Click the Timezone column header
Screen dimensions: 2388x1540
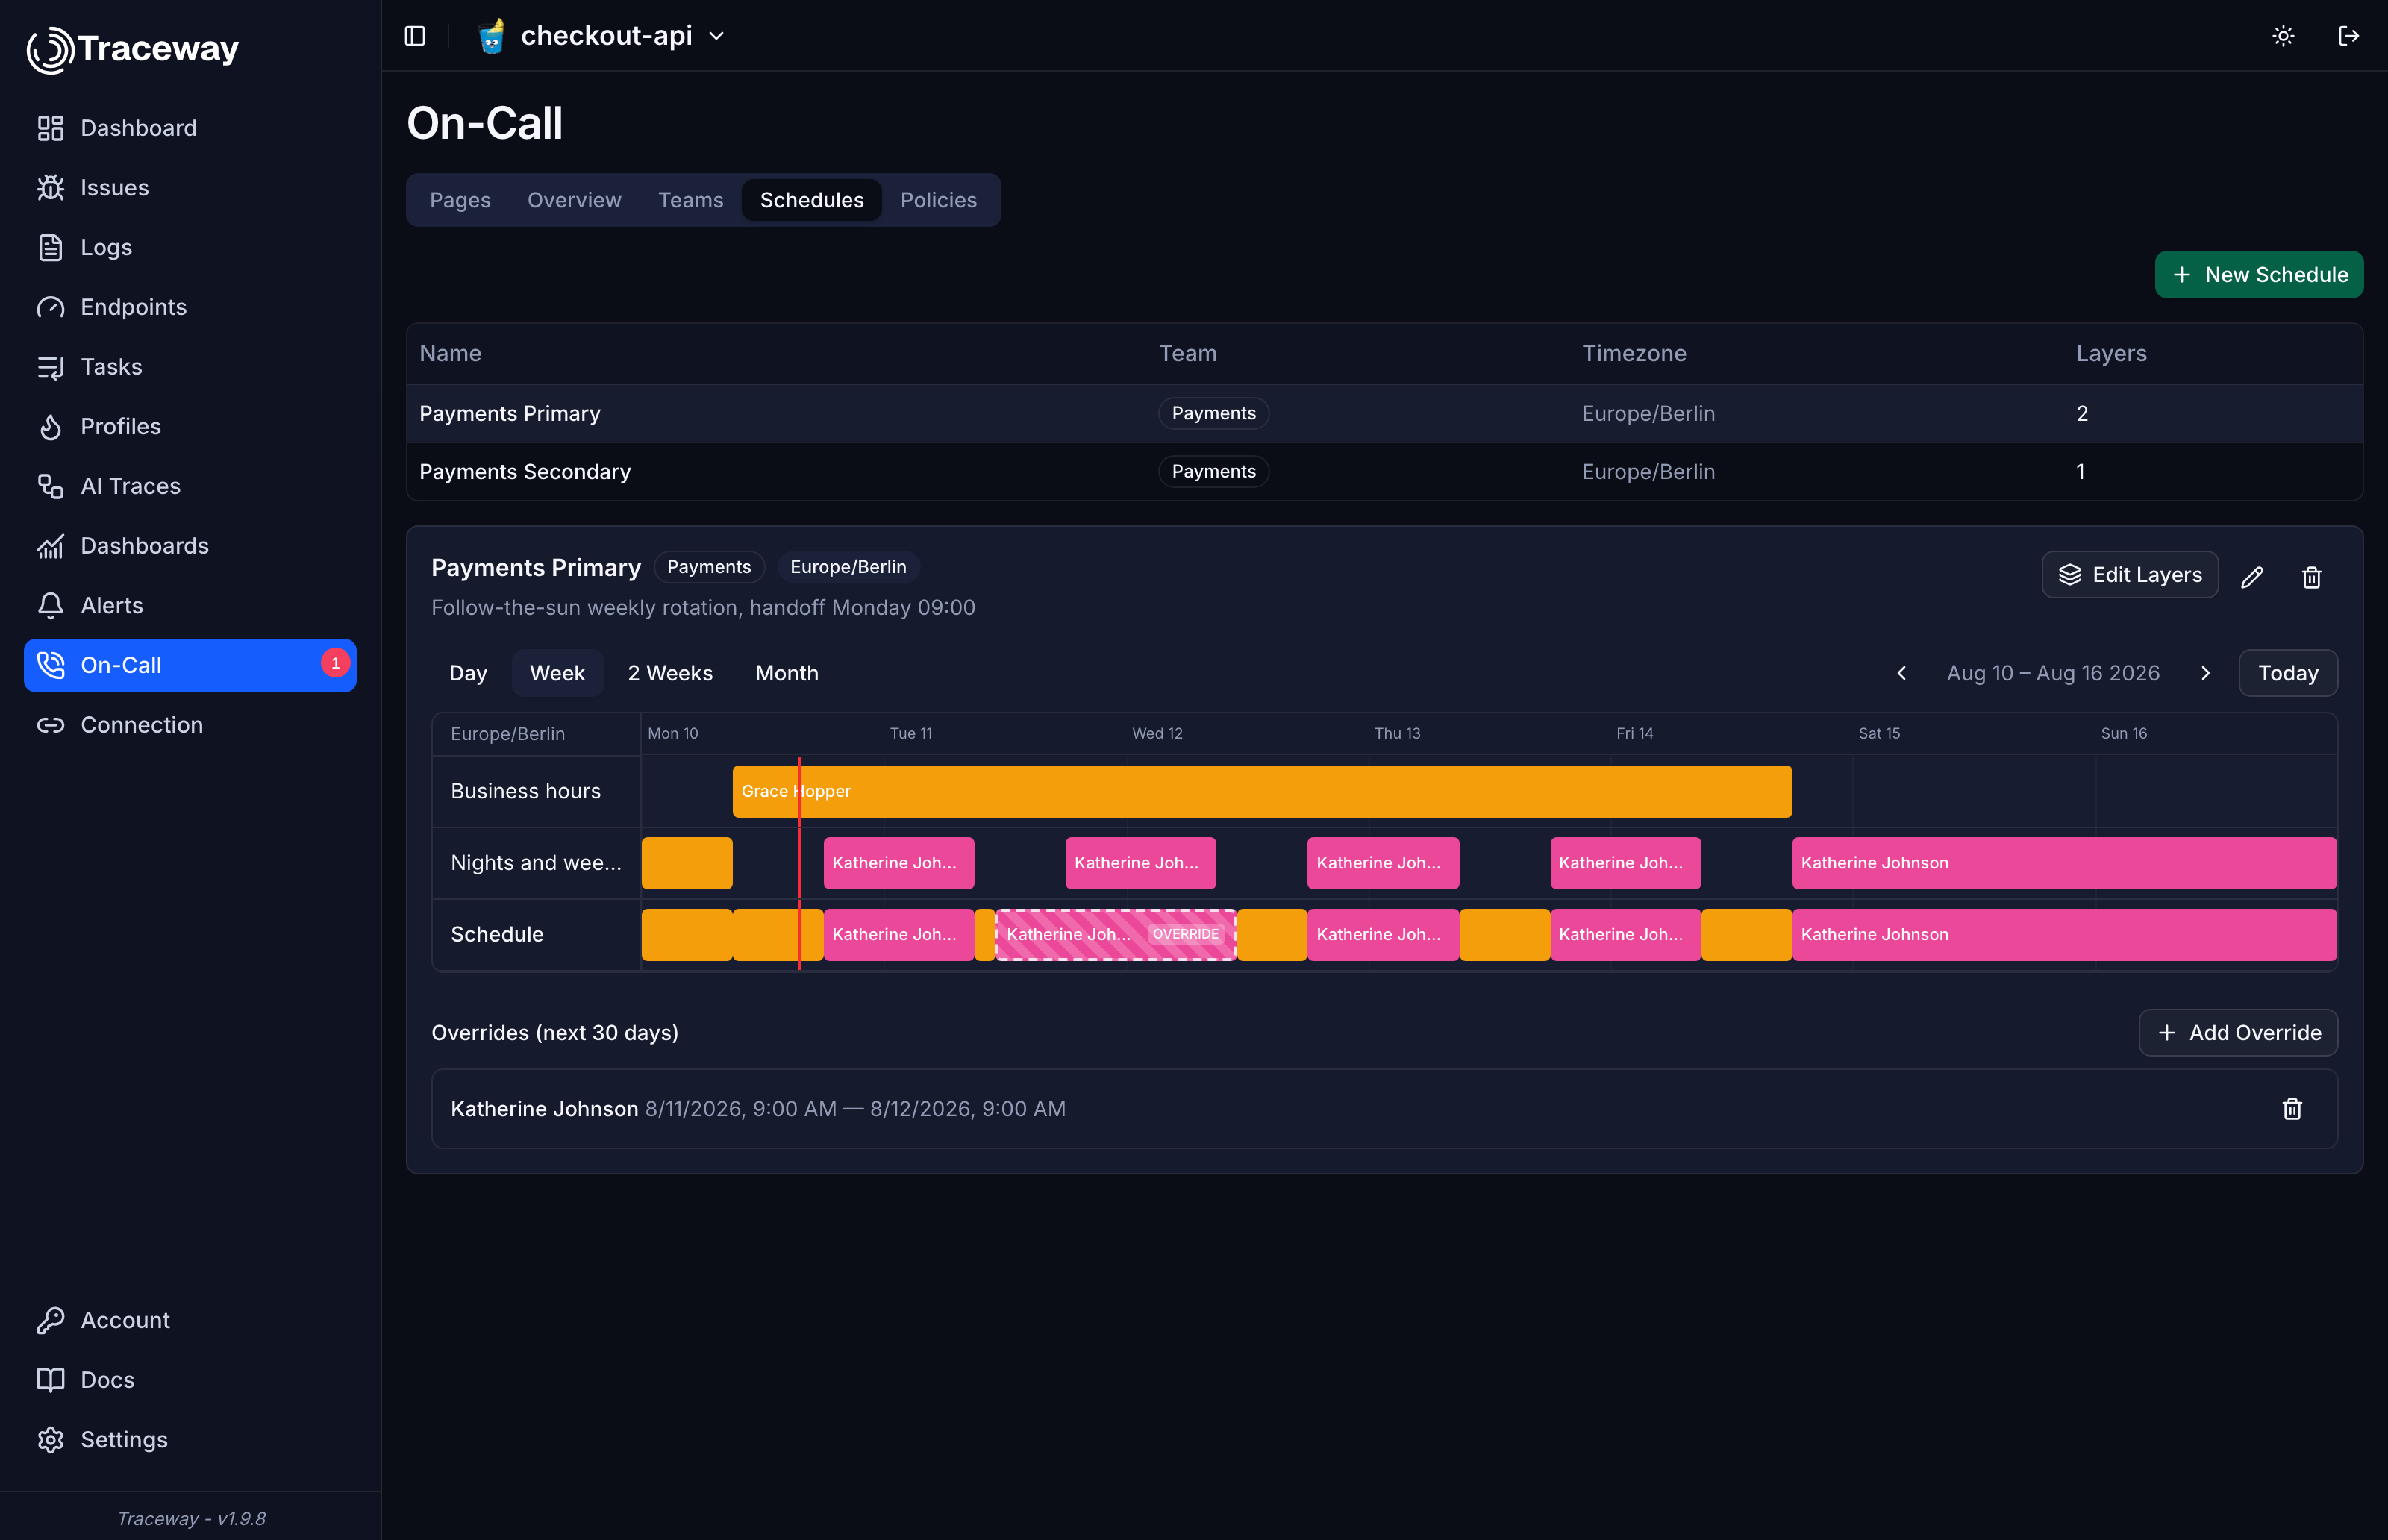click(1634, 354)
